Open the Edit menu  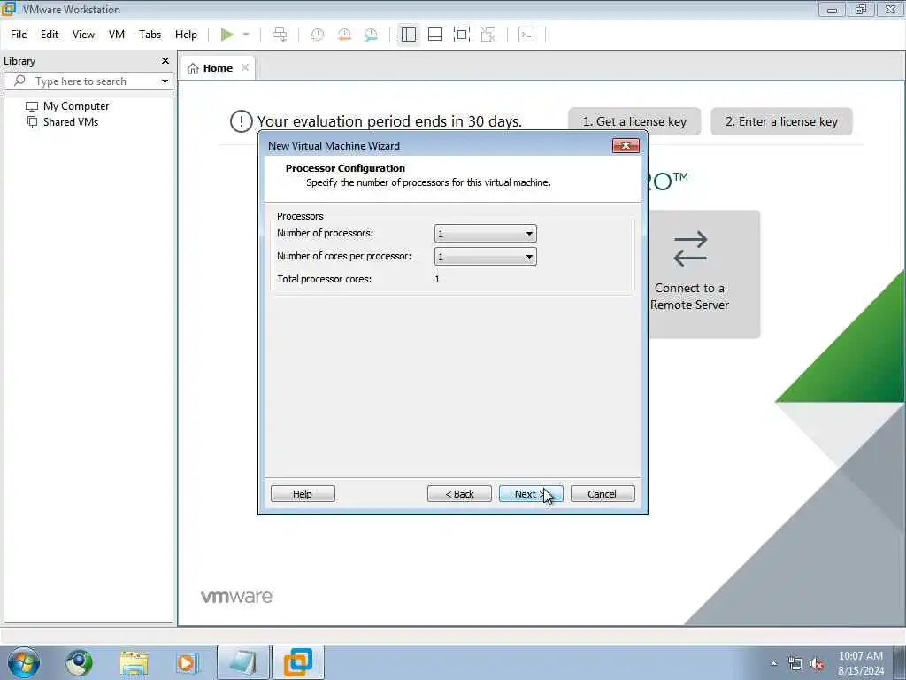click(x=50, y=35)
